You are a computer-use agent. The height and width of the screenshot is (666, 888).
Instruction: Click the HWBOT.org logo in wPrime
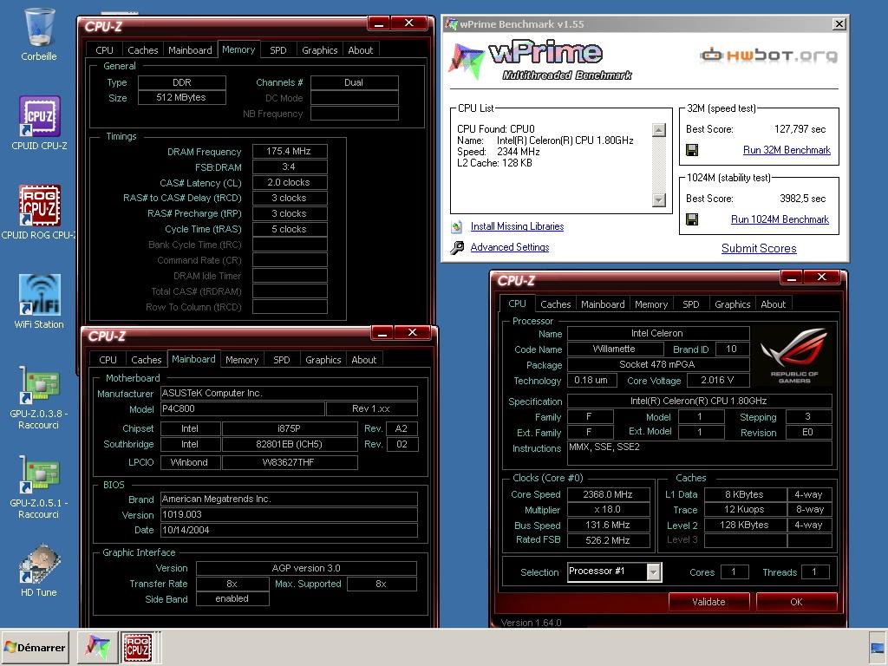coord(768,55)
